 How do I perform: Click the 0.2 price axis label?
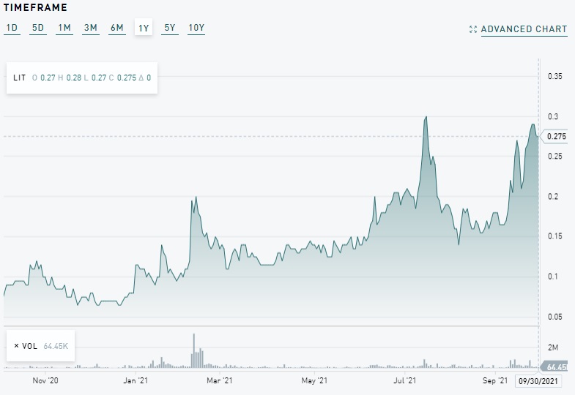[553, 197]
